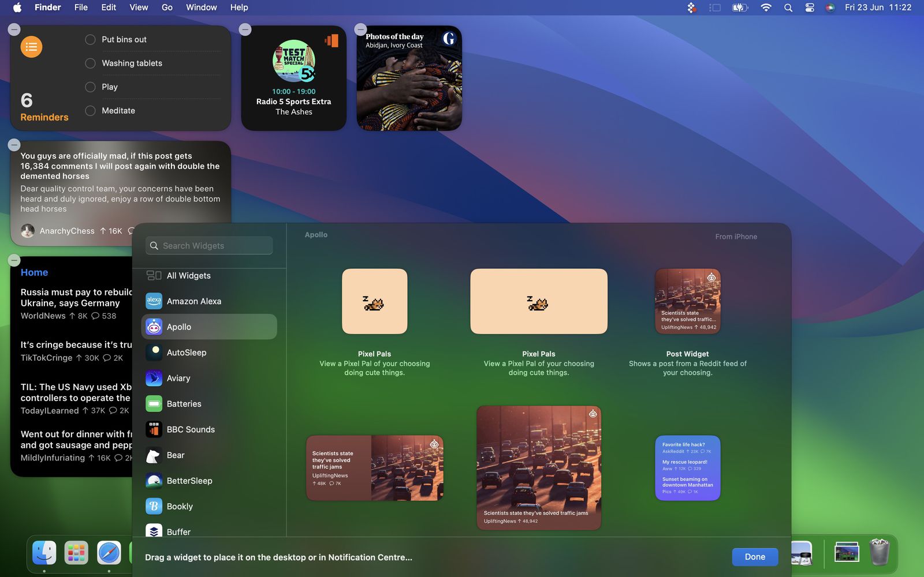Check the Washing tablets reminder

point(90,63)
